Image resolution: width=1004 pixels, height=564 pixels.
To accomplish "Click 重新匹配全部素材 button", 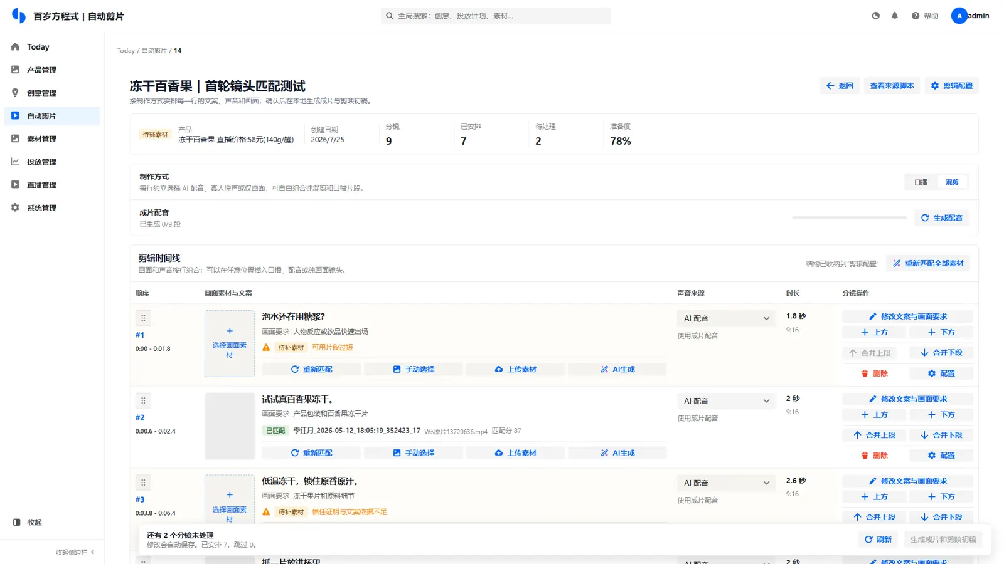I will [928, 264].
